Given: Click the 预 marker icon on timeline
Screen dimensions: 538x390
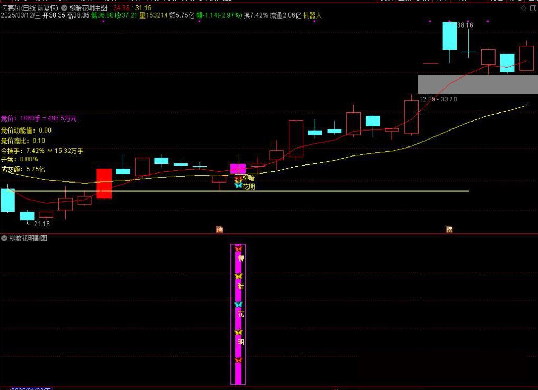Looking at the screenshot, I should pyautogui.click(x=219, y=229).
